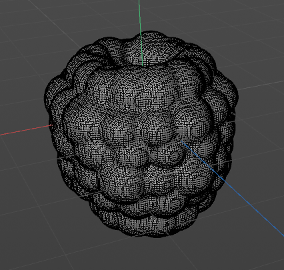Select the bumpy wireframe mesh object
The image size is (284, 270).
point(141,134)
